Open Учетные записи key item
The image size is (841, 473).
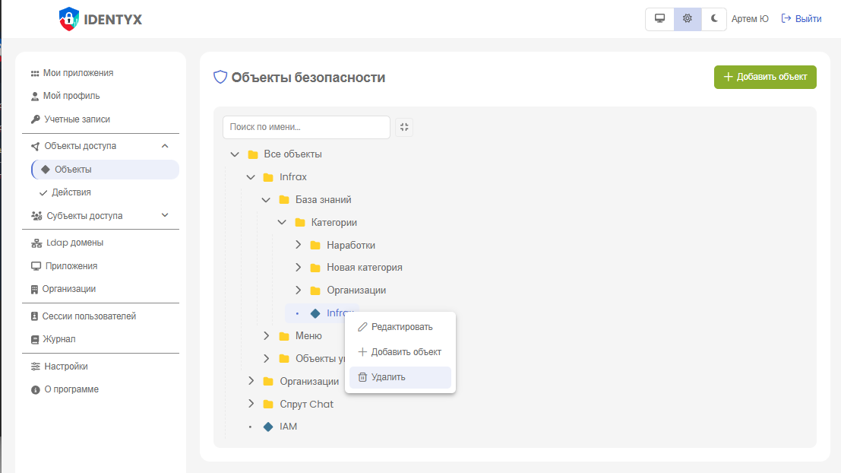(x=77, y=119)
